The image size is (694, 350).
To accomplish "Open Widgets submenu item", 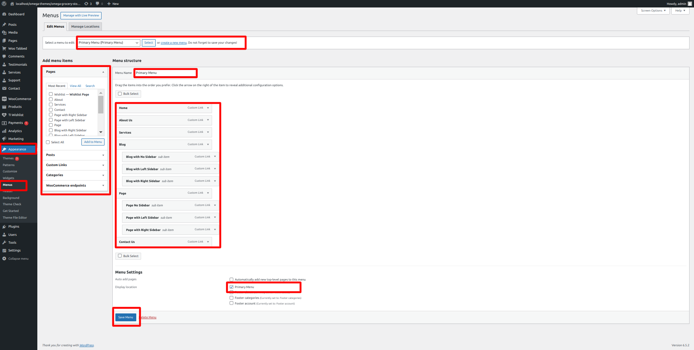I will click(x=9, y=178).
